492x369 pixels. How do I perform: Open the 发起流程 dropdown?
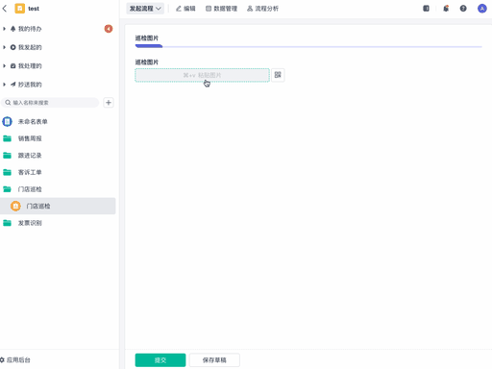pyautogui.click(x=145, y=9)
